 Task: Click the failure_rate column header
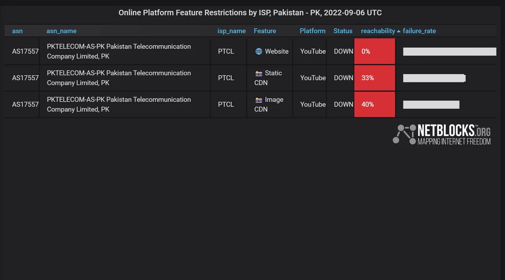click(419, 31)
